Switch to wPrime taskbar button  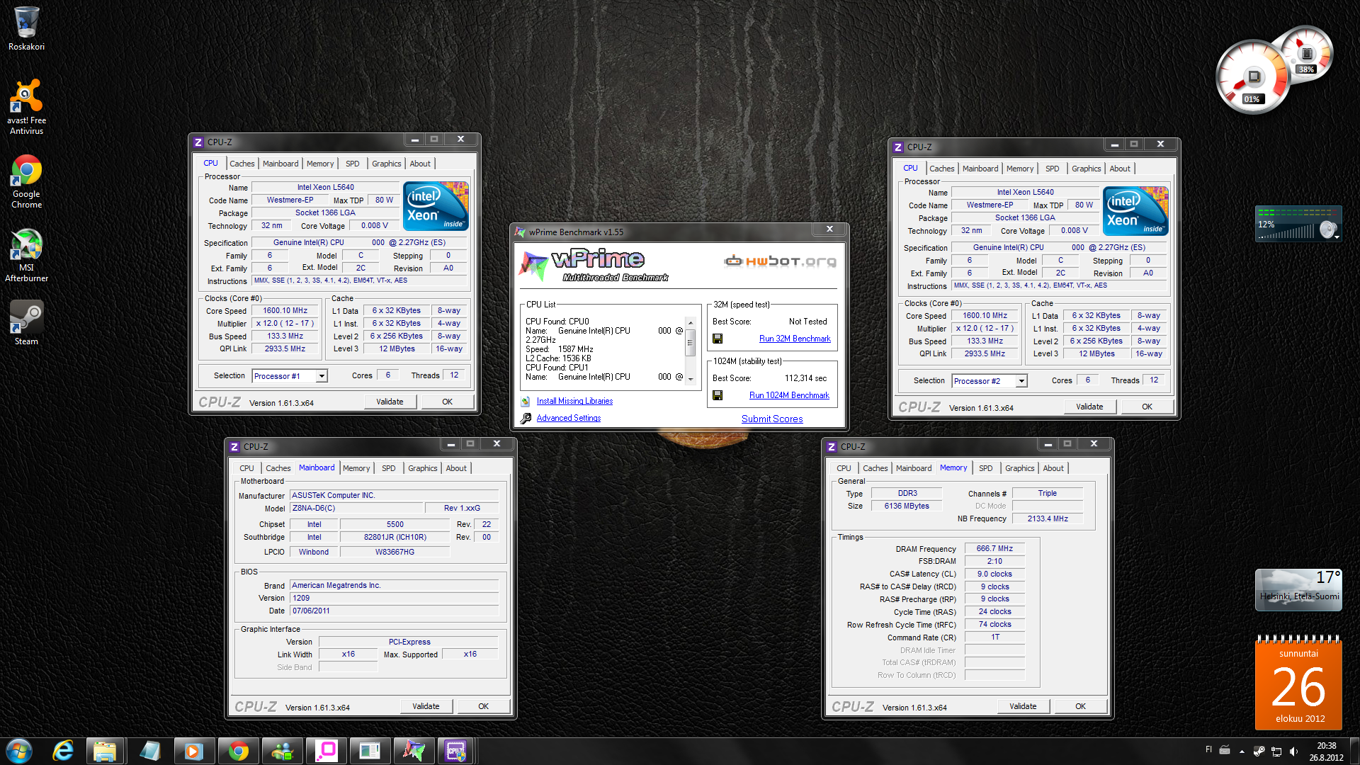tap(414, 751)
